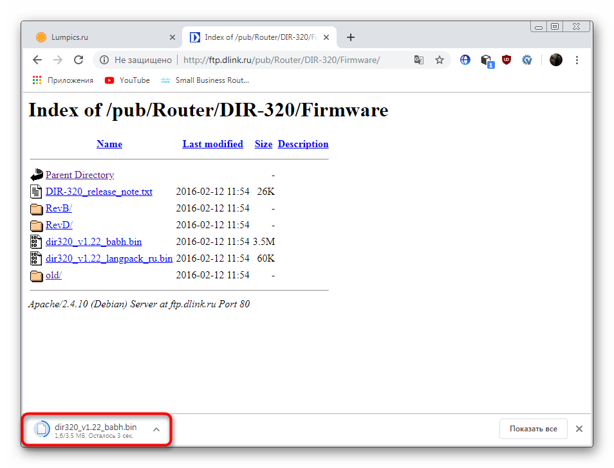
Task: Open the YouTube bookmark
Action: pyautogui.click(x=127, y=80)
